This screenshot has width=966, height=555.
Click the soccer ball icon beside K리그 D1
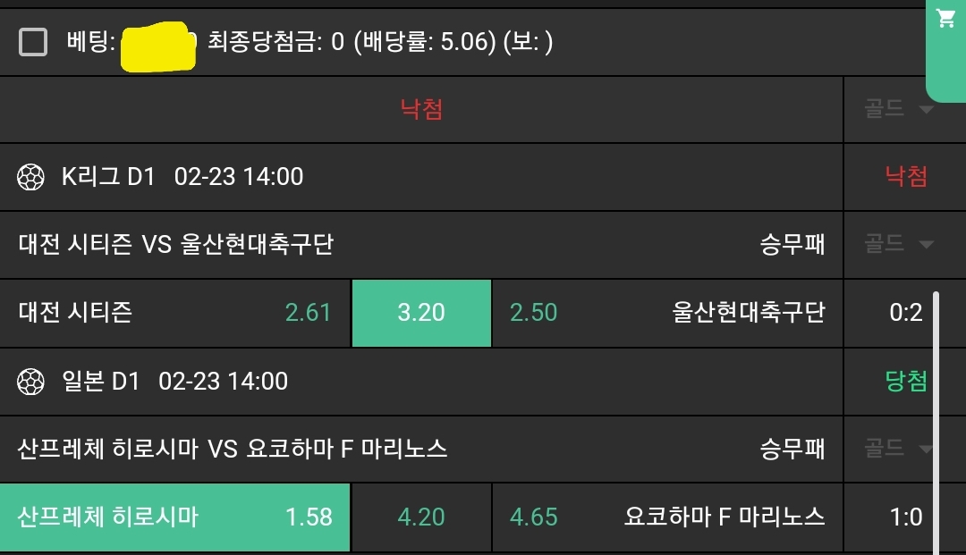[30, 177]
